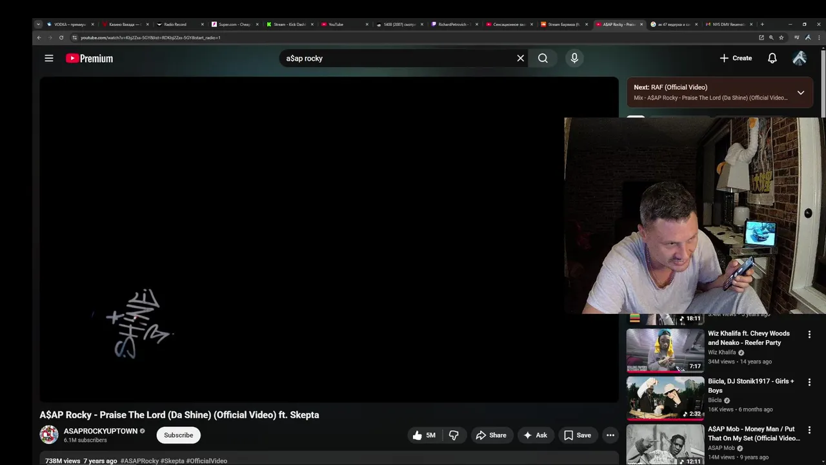Screen dimensions: 826x465
Task: Open the tab search dropdown arrow
Action: click(x=38, y=25)
